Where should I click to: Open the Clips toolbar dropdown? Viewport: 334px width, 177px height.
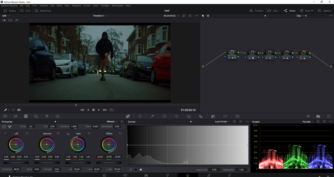coord(274,11)
